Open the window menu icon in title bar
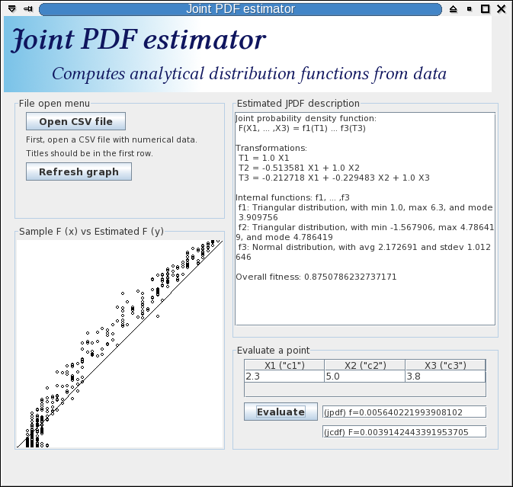This screenshot has width=513, height=487. click(x=11, y=9)
